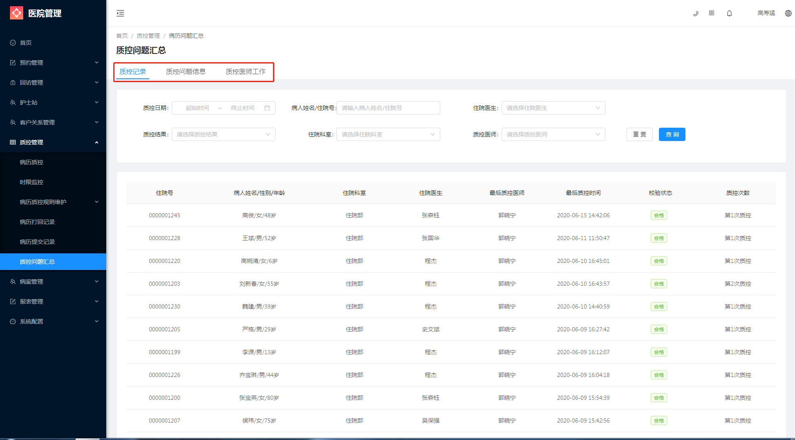
Task: Click the phone icon in header
Action: click(x=696, y=13)
